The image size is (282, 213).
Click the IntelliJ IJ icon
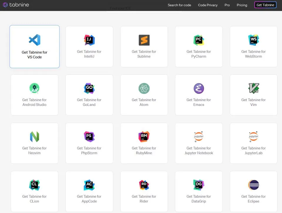[x=89, y=40]
